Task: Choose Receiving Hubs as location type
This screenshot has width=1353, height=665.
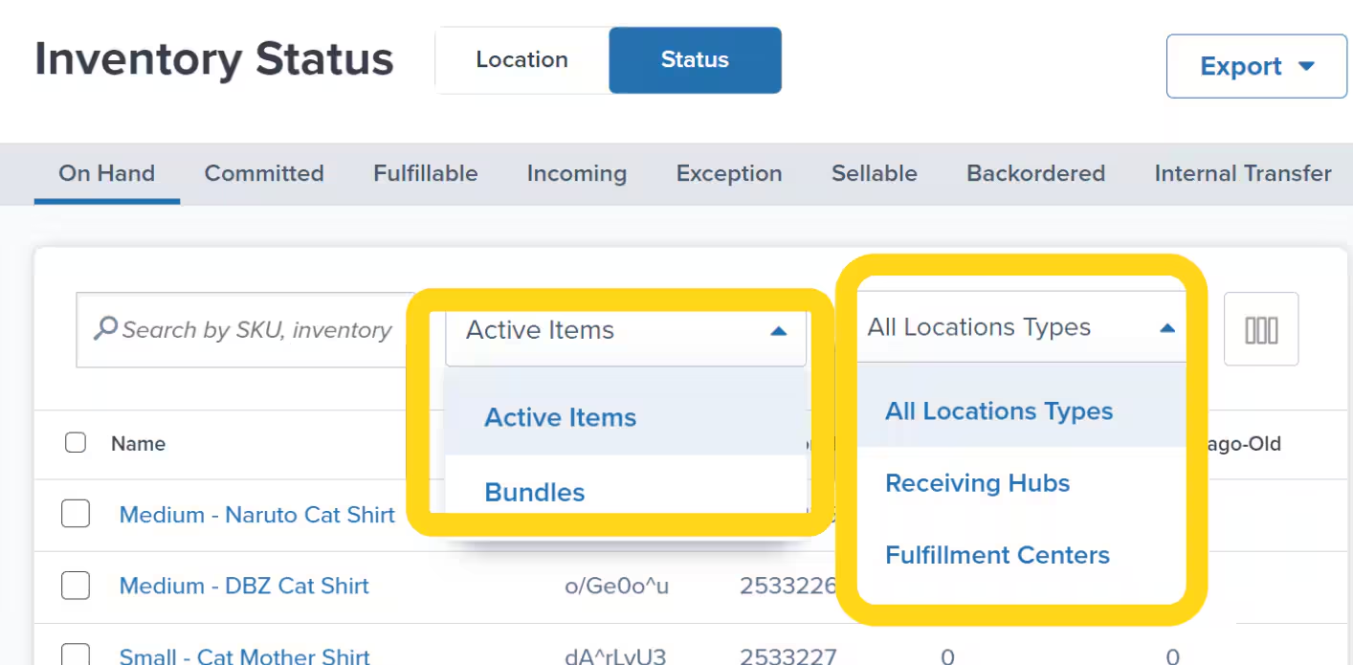Action: point(977,483)
